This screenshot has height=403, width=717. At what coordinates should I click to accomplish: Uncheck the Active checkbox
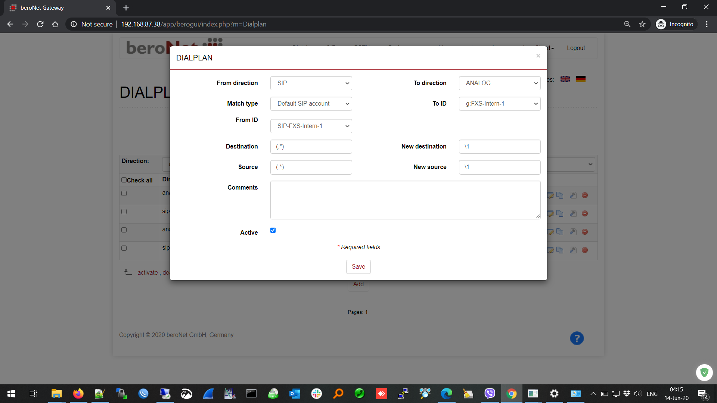[273, 230]
